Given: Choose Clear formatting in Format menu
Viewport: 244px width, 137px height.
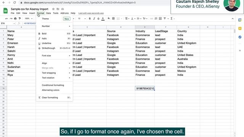Looking at the screenshot, I should (x=55, y=97).
